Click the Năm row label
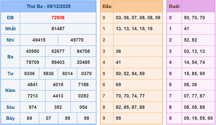 coord(10,90)
